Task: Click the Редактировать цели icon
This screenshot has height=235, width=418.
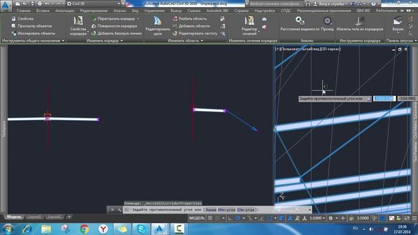Action: 157,21
